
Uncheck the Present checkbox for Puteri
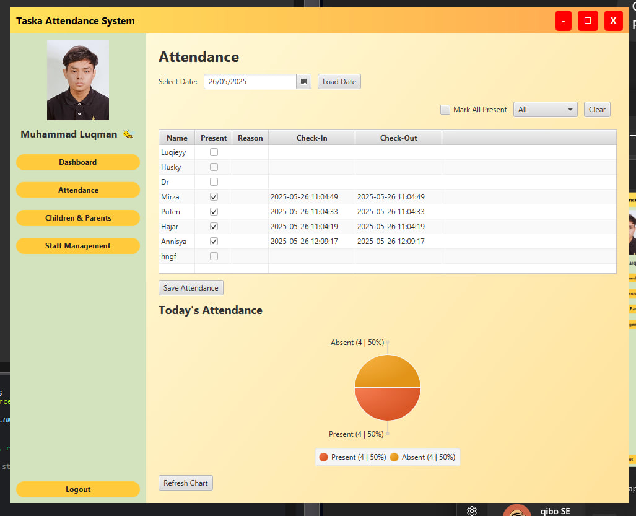(214, 212)
